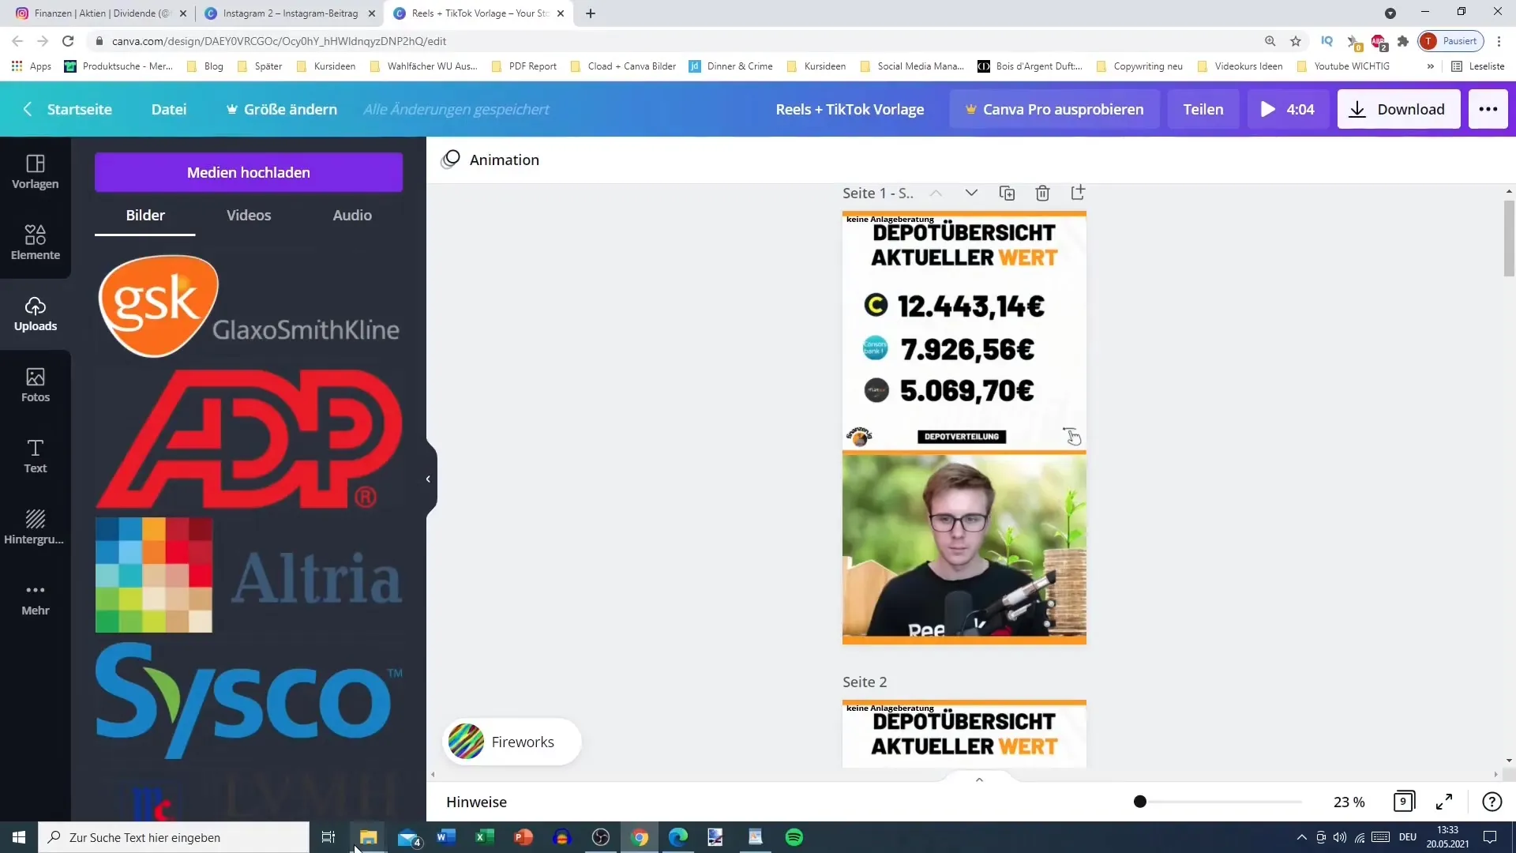Switch to the Bilder tab

pyautogui.click(x=145, y=215)
